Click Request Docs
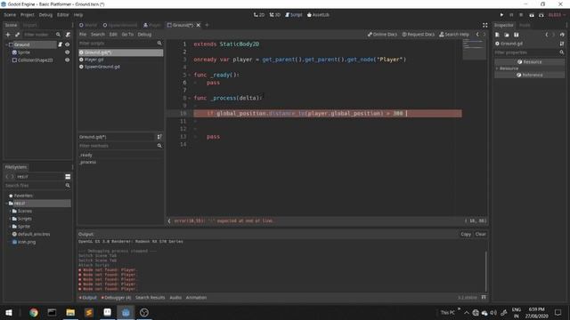The width and height of the screenshot is (570, 320). point(419,35)
